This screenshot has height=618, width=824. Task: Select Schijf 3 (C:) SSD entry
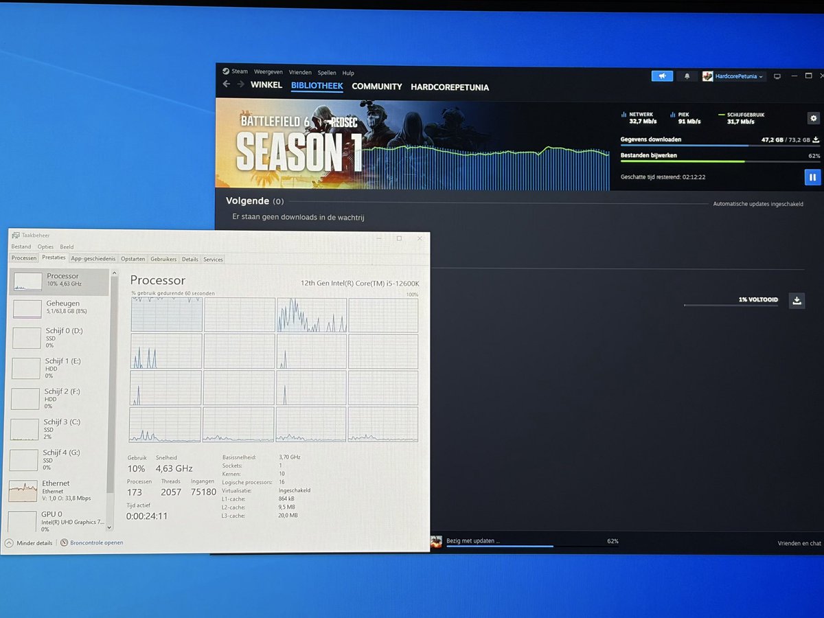click(x=56, y=429)
